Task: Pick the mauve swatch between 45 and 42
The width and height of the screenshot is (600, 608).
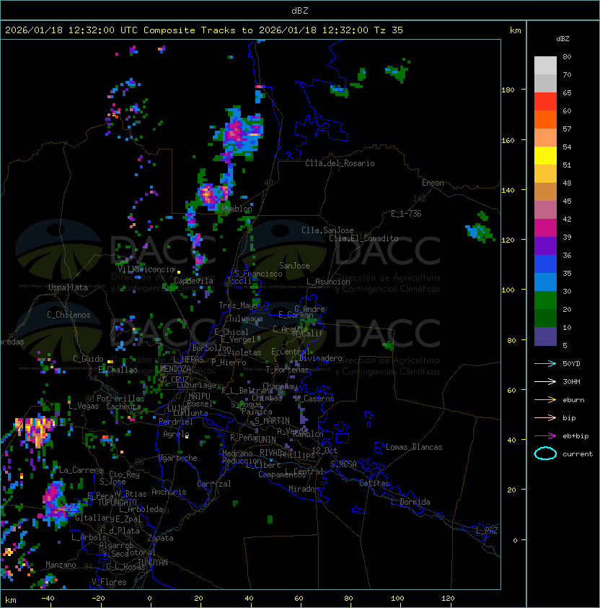Action: (545, 210)
